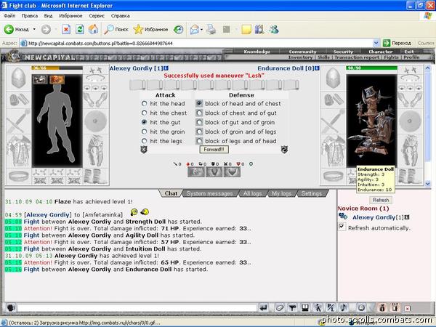Viewport: 436px width, 327px height.
Task: Select 'block of chest and of gut'
Action: pos(199,113)
